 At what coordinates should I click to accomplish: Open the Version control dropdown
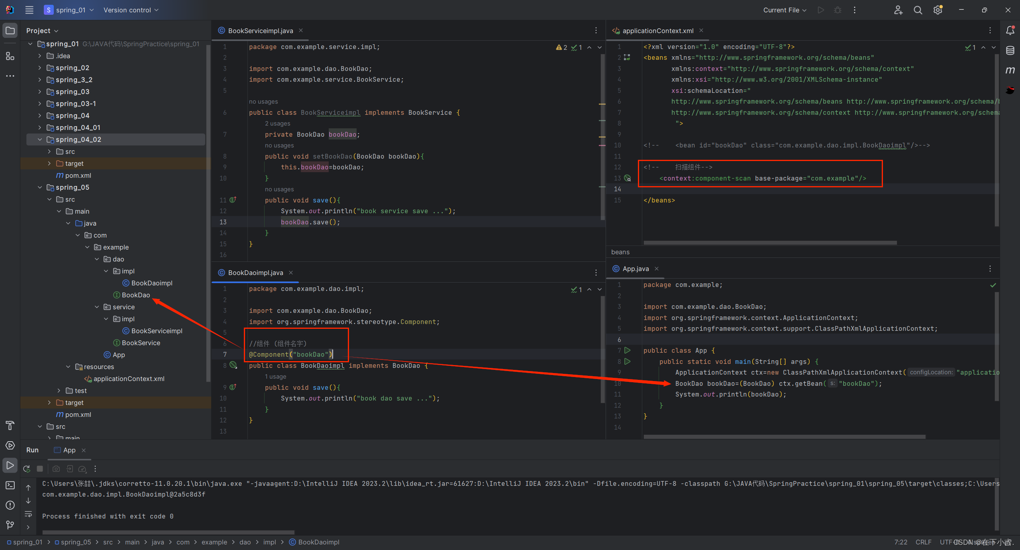[131, 10]
